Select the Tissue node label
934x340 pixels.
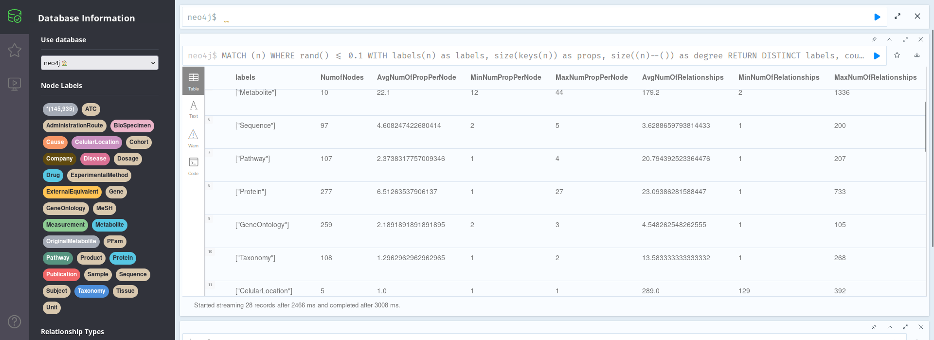point(125,291)
